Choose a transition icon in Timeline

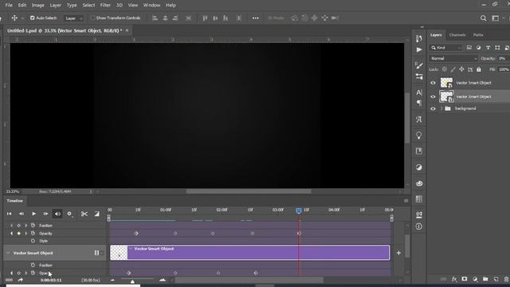point(96,214)
